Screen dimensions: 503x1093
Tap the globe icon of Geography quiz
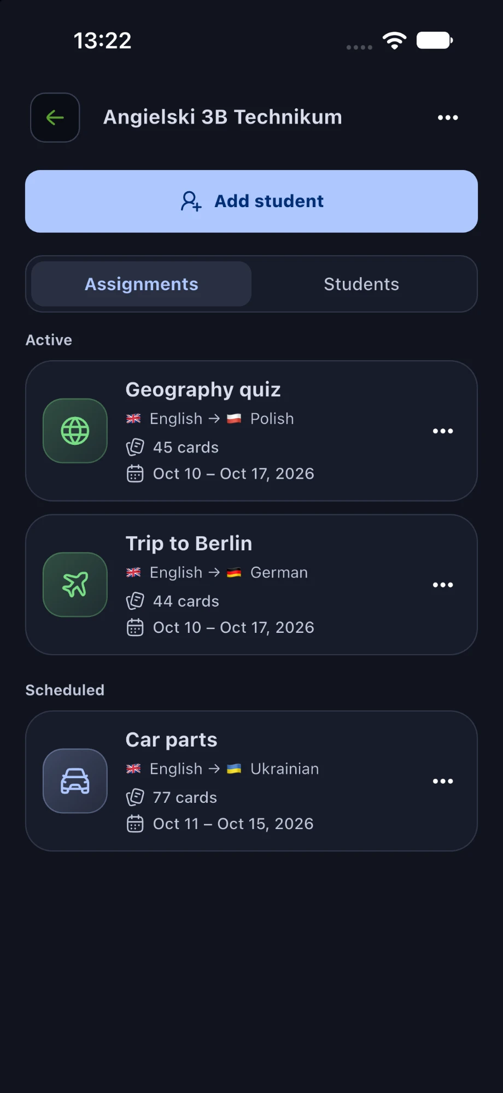click(75, 431)
